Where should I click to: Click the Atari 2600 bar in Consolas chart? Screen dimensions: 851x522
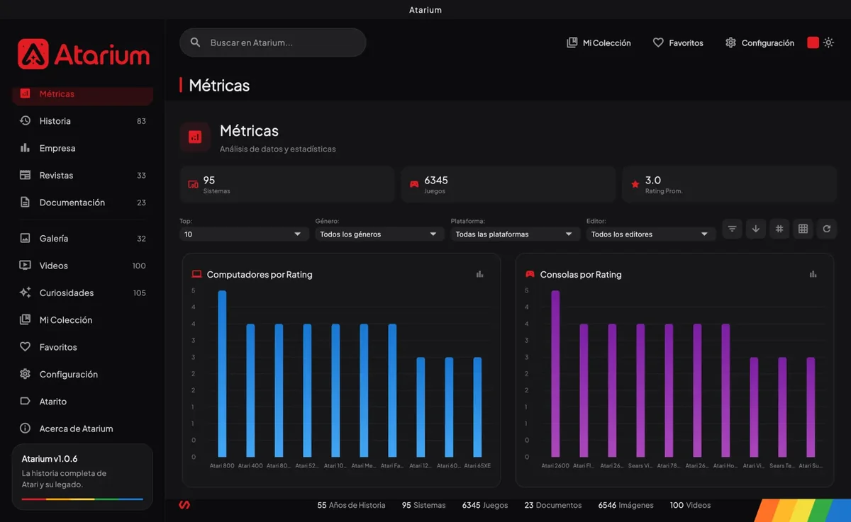click(555, 373)
